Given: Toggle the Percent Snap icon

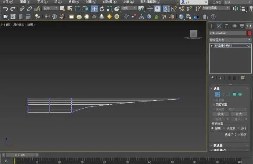Looking at the screenshot, I should (x=182, y=9).
